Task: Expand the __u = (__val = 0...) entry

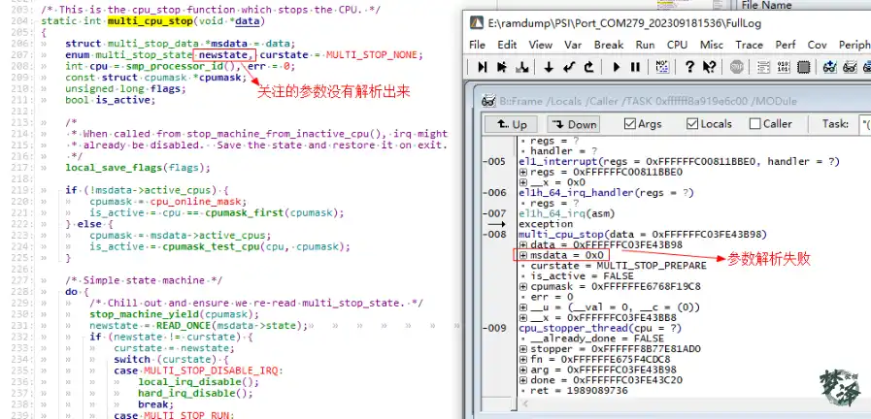Action: pos(523,307)
